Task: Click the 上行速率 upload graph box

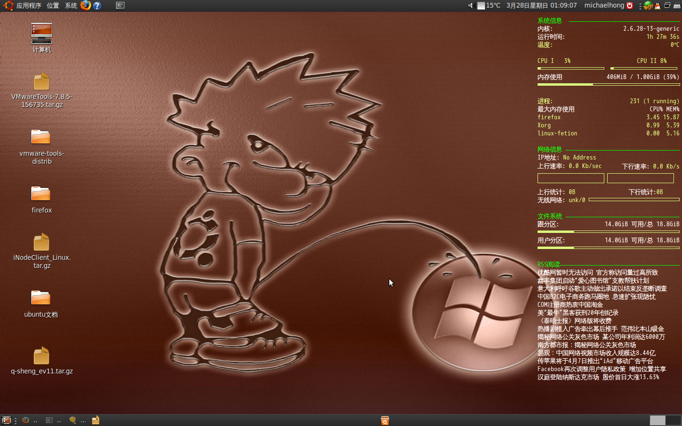Action: pos(571,178)
